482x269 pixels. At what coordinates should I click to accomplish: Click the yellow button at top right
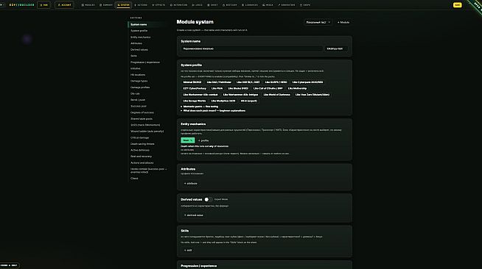click(458, 5)
